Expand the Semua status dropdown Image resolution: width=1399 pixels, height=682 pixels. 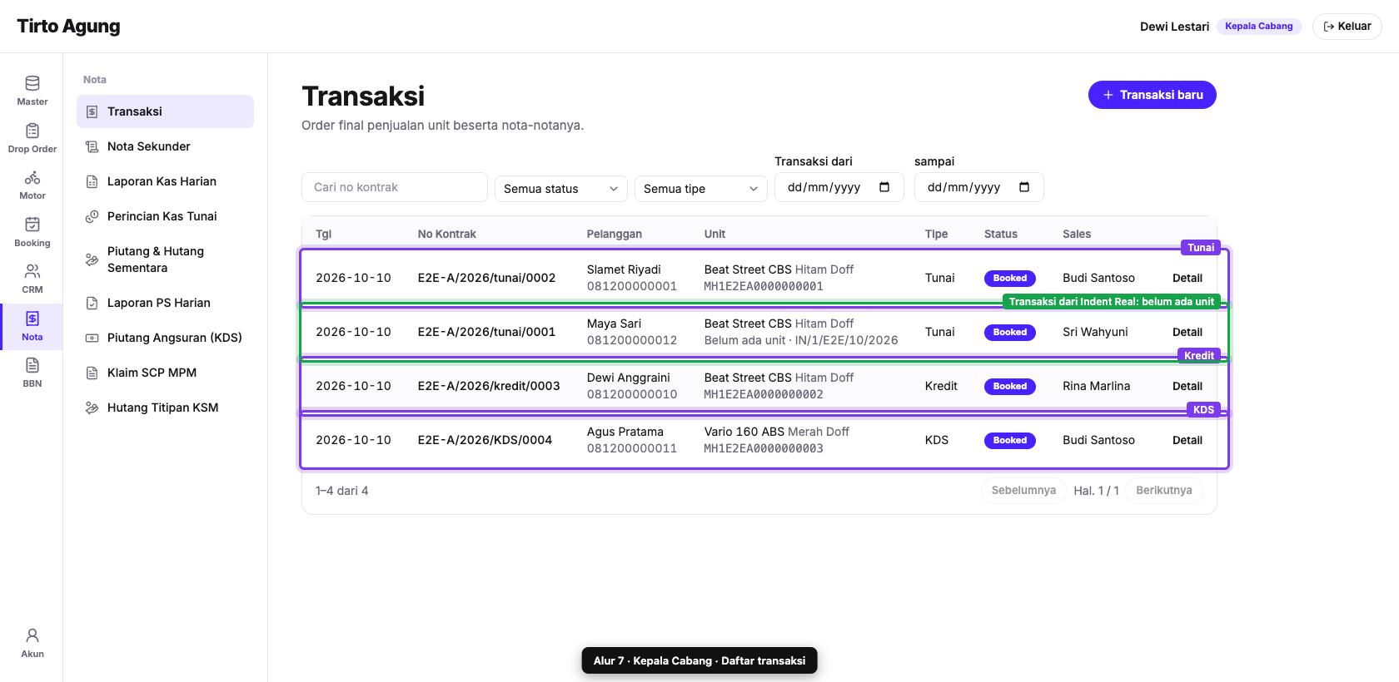click(x=561, y=189)
